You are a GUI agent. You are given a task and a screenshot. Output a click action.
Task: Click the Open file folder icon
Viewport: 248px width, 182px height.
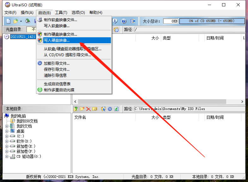click(x=15, y=21)
